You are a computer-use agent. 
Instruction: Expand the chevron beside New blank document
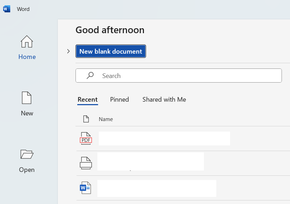[68, 51]
